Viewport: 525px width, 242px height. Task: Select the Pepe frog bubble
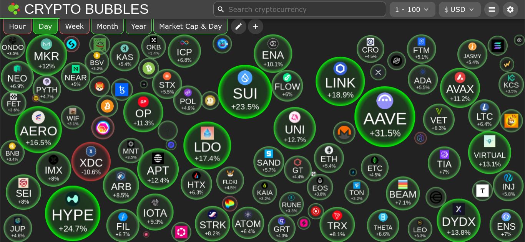100,44
